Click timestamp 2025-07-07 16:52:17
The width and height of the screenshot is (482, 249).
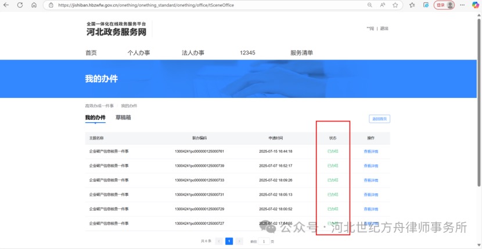(275, 166)
